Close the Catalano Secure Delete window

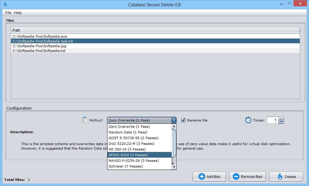click(300, 3)
